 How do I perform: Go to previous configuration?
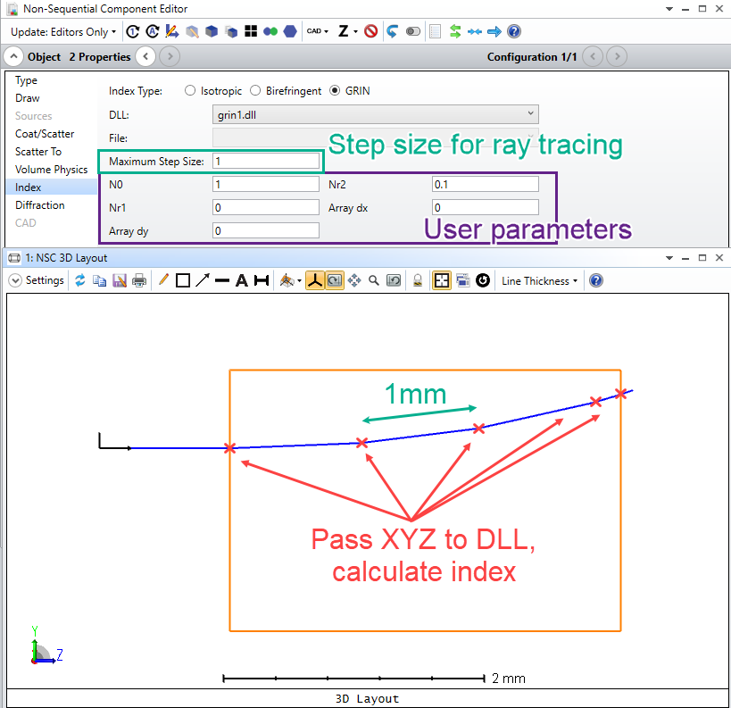point(593,56)
